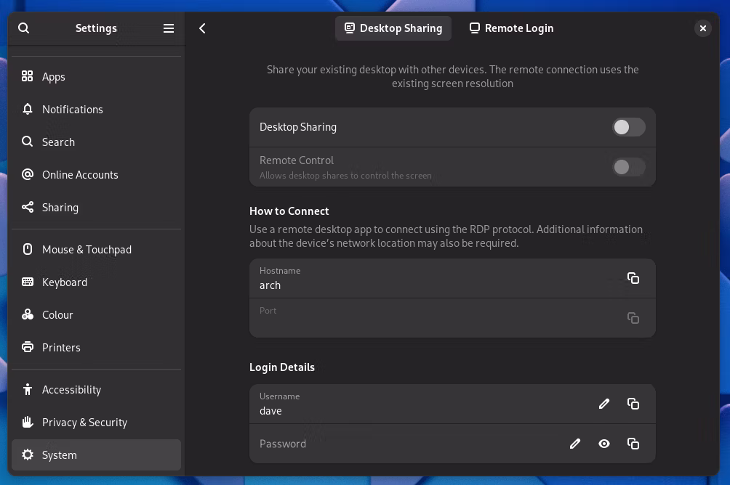Enable the Desktop Sharing switch
This screenshot has height=485, width=730.
tap(628, 127)
